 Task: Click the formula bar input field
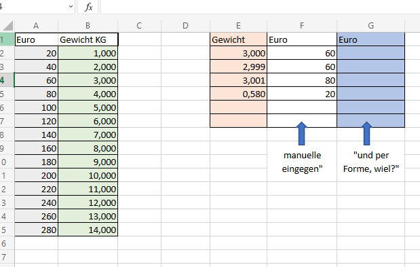click(x=261, y=7)
